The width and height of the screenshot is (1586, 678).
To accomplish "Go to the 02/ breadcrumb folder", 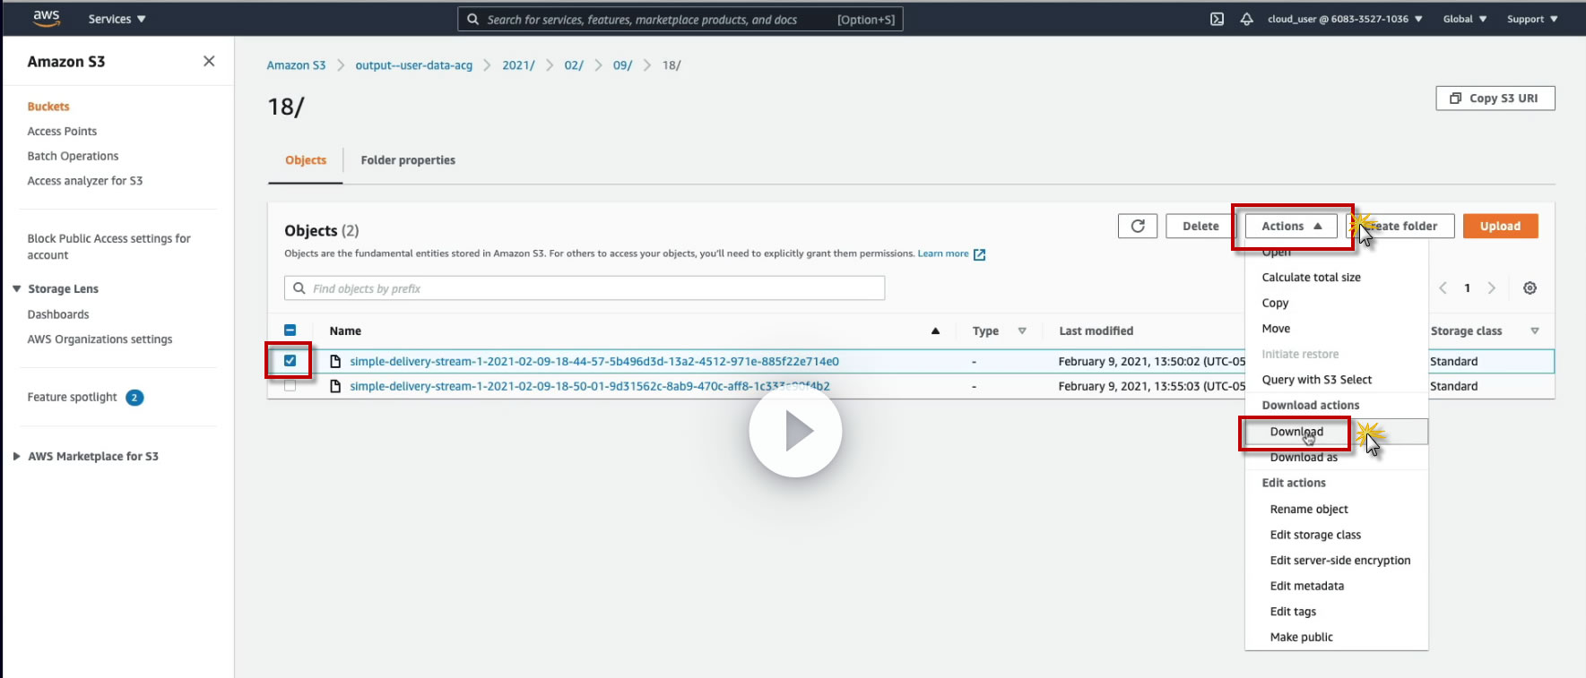I will [574, 65].
